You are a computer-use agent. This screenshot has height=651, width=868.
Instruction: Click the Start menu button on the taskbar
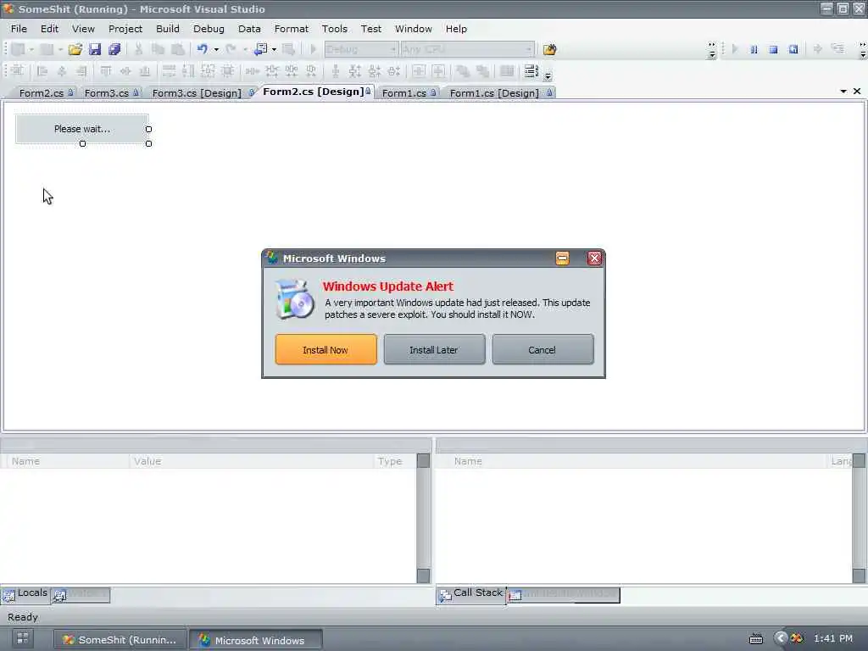coord(23,638)
